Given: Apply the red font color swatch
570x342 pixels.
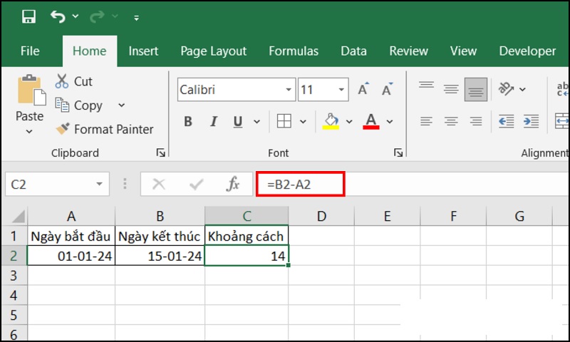Looking at the screenshot, I should point(370,121).
